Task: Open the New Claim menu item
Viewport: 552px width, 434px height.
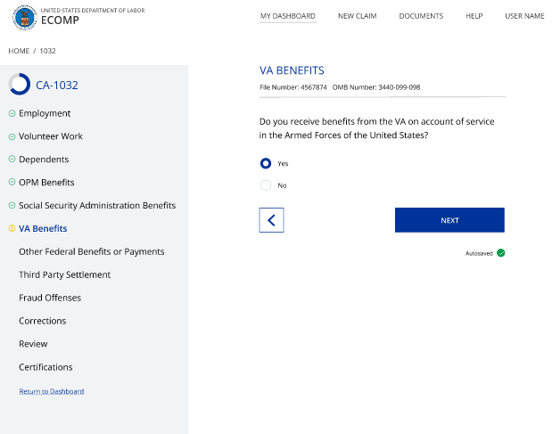Action: tap(357, 16)
